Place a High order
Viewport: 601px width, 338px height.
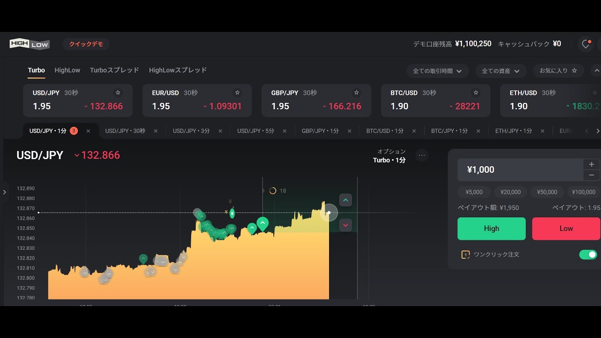tap(492, 229)
